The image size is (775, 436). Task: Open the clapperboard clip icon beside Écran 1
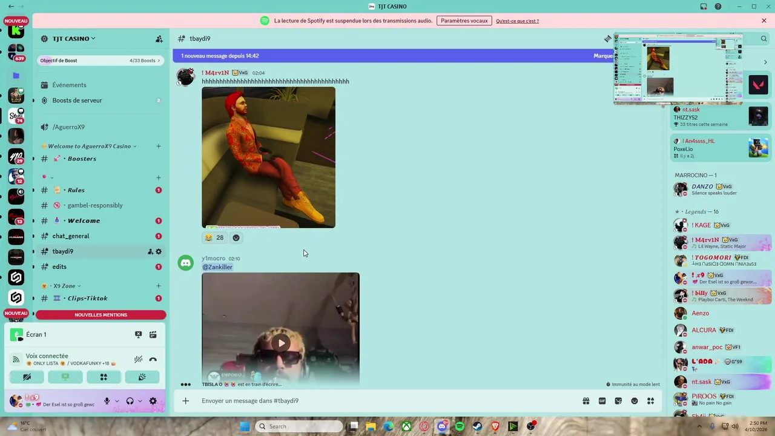click(x=153, y=334)
